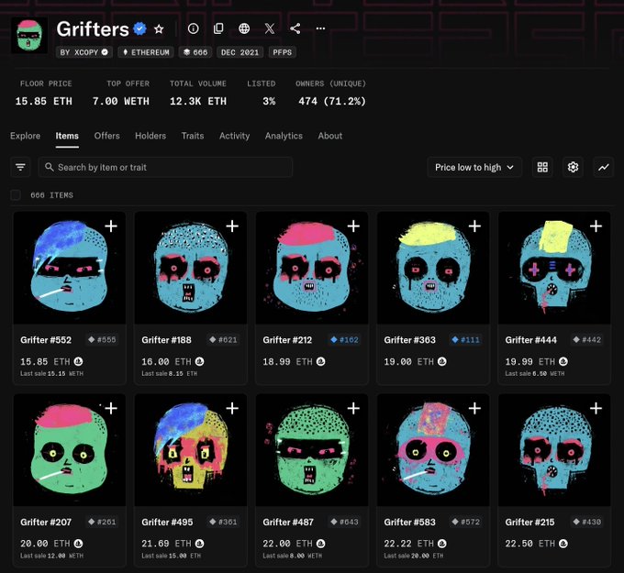Screen dimensions: 624x573
Task: Open the About tab
Action: click(x=330, y=136)
